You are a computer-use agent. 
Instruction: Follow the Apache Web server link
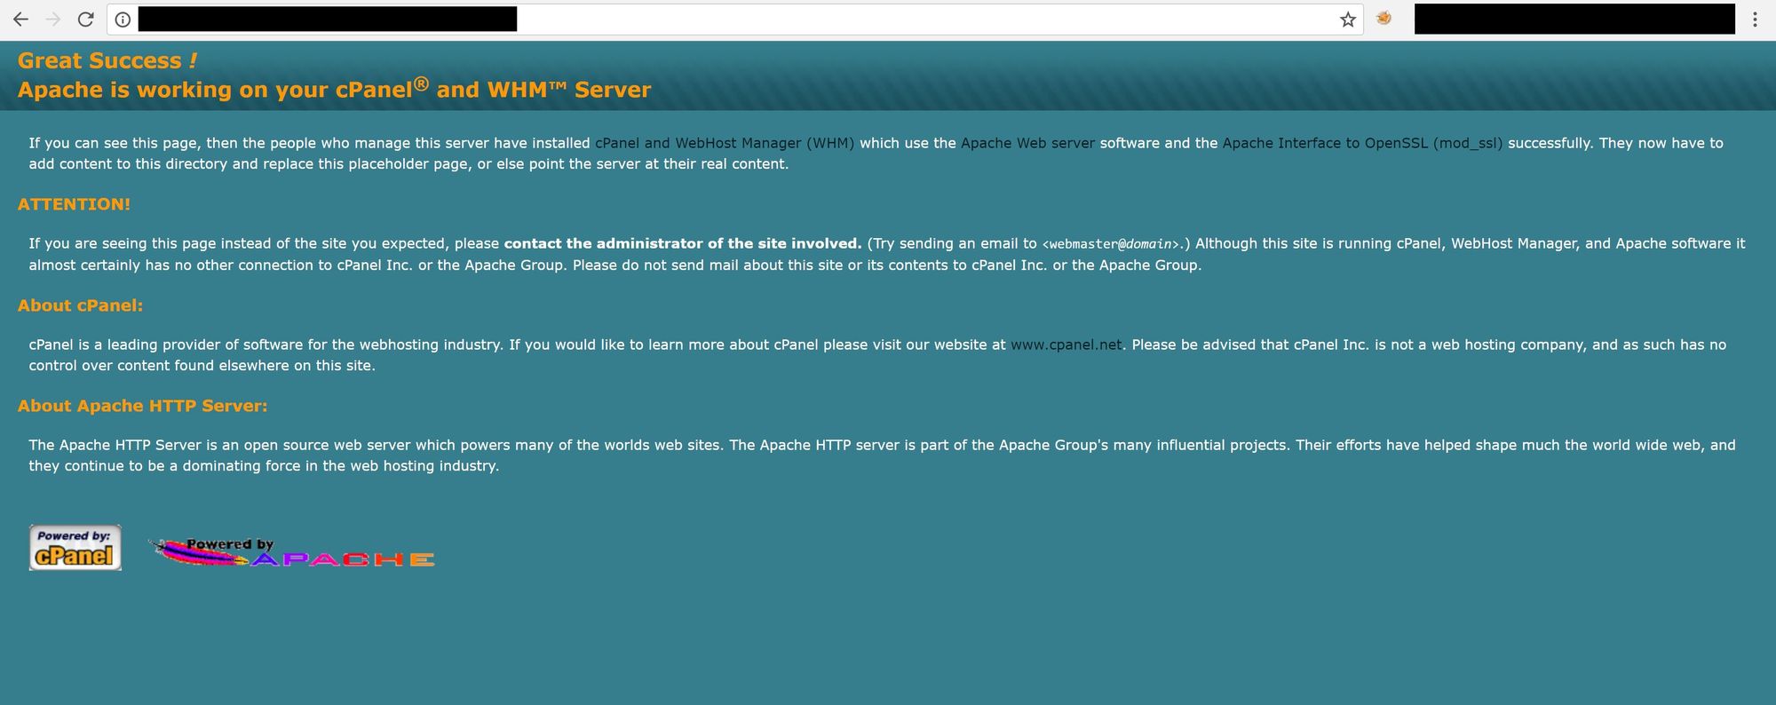(x=1027, y=143)
